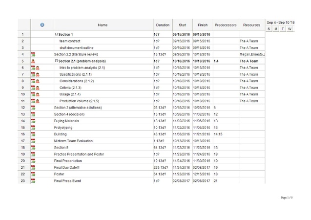Click the Start date cell for Poster
Viewport: 311px width, 220px height.
click(182, 174)
